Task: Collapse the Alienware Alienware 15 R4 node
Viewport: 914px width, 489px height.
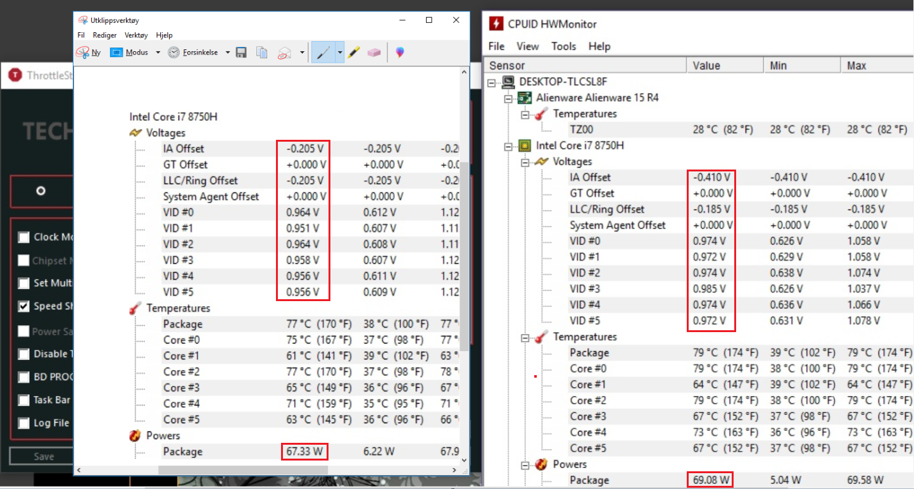Action: coord(508,98)
